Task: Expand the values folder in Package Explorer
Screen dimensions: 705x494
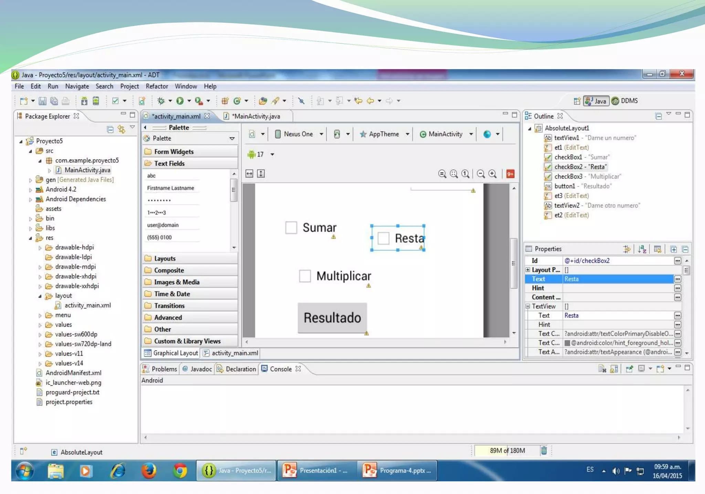Action: [x=40, y=325]
